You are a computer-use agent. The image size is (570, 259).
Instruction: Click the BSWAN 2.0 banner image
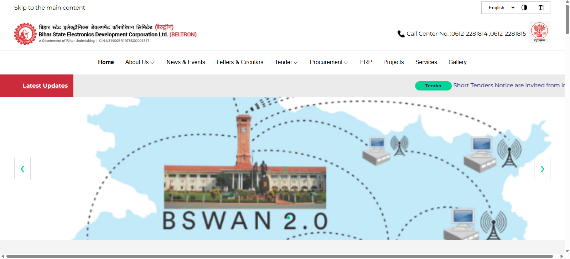coord(282,169)
